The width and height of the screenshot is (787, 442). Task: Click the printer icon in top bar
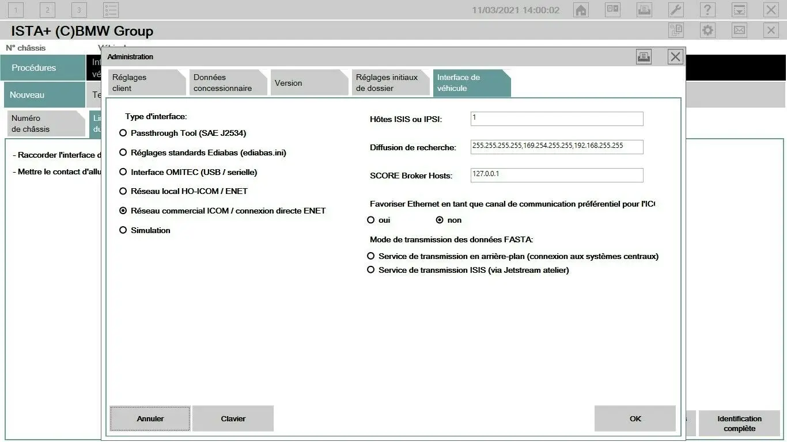point(644,10)
